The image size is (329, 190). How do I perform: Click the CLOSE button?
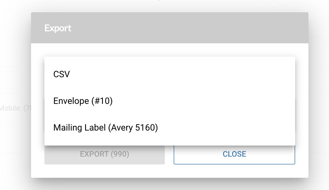click(x=234, y=155)
